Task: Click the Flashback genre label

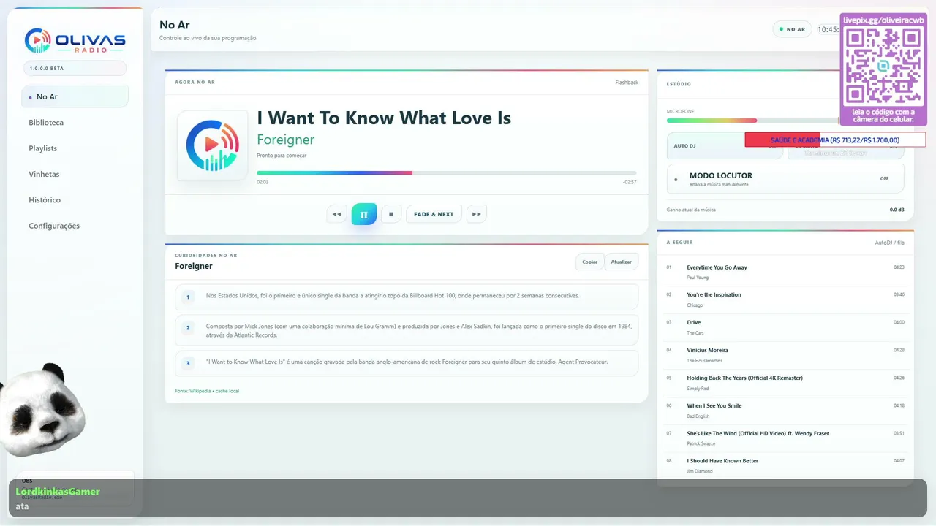Action: (x=627, y=83)
